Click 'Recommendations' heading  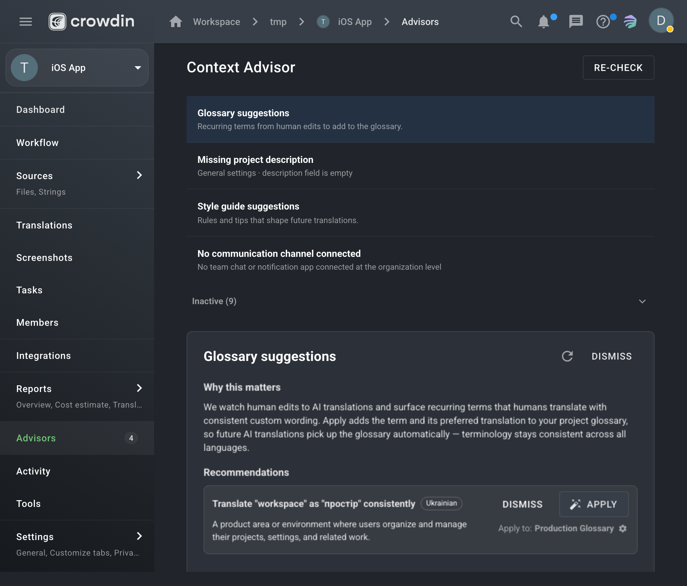[246, 472]
